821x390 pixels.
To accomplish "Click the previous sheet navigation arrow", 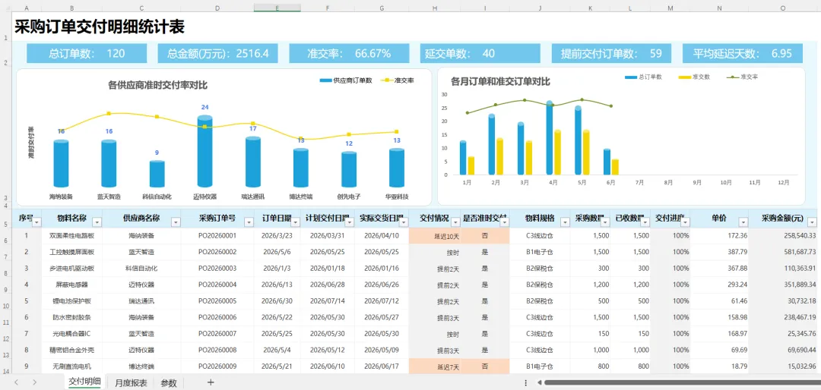I will tap(16, 382).
